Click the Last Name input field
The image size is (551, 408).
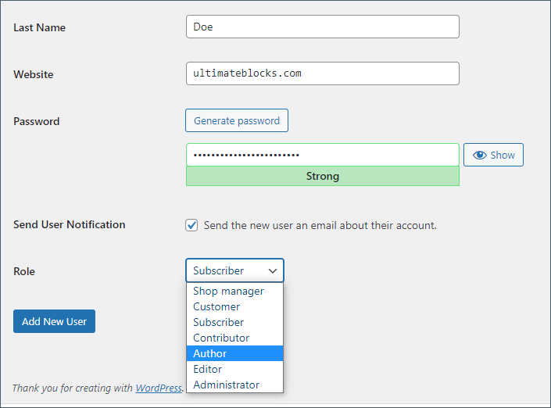(322, 27)
